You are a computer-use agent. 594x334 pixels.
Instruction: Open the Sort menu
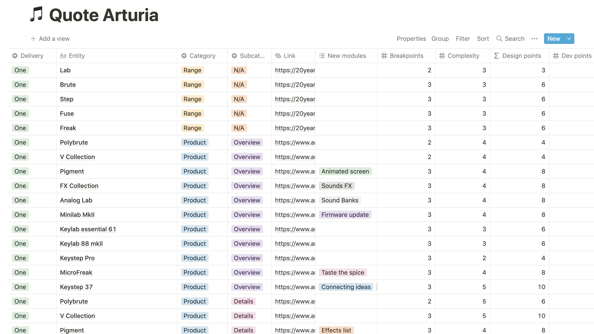pyautogui.click(x=483, y=39)
